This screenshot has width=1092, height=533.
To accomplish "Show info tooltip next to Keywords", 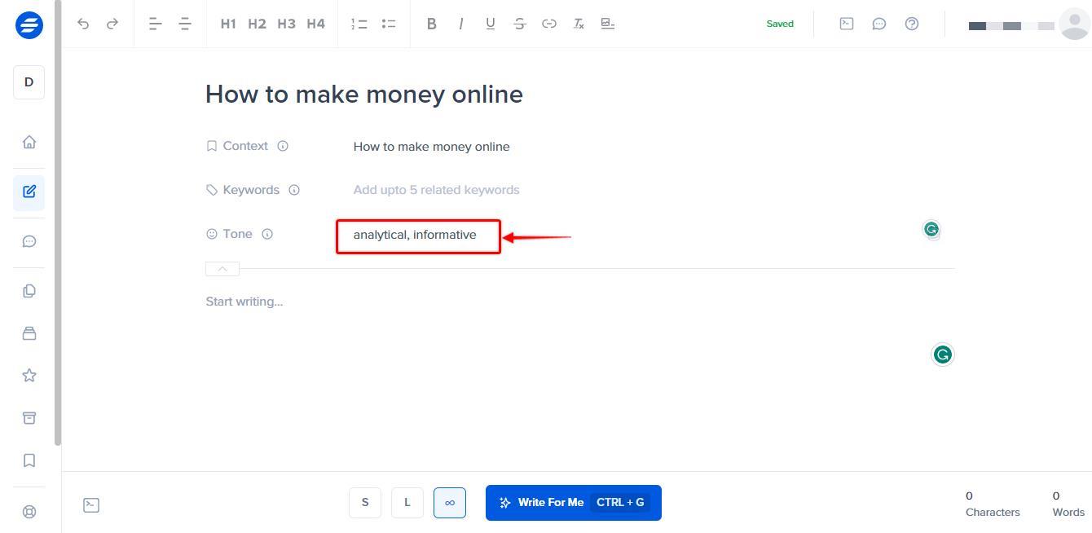I will click(x=294, y=190).
